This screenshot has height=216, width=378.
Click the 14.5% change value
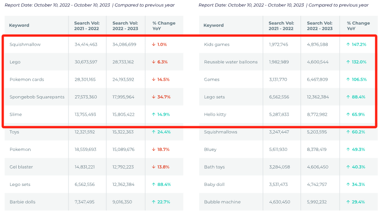(x=163, y=79)
